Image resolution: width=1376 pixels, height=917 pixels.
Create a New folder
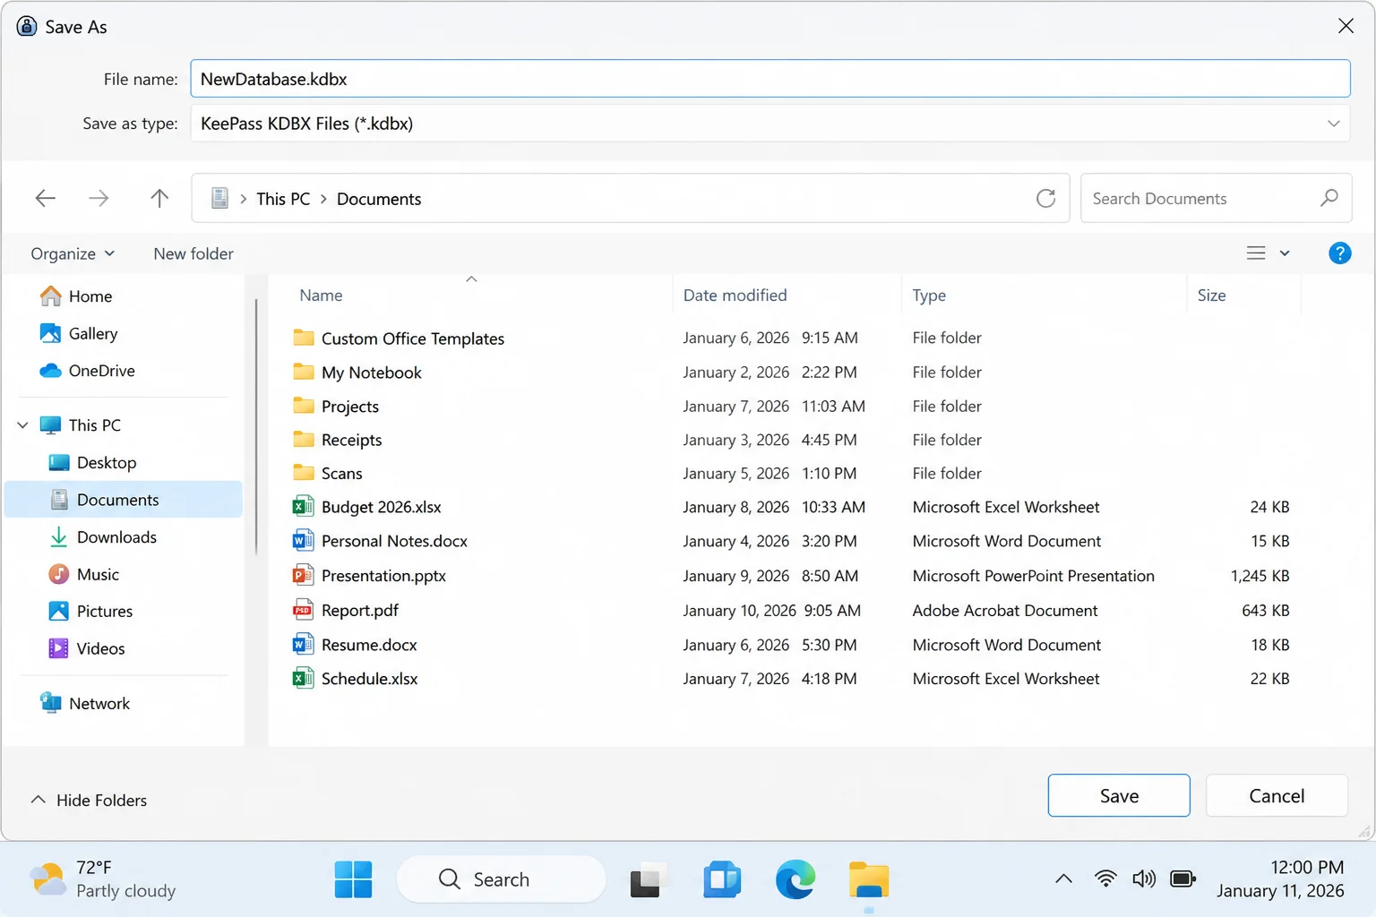193,253
